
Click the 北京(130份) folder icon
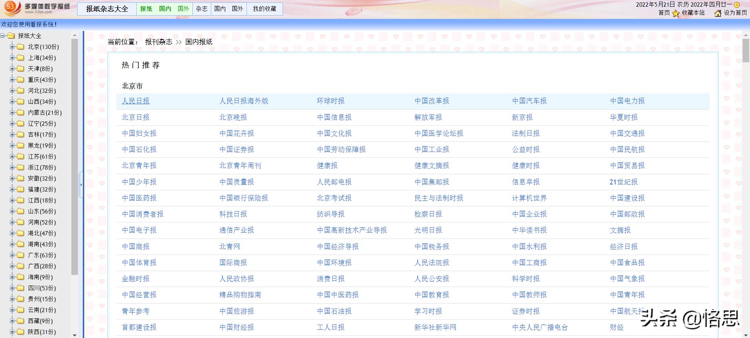tap(20, 47)
